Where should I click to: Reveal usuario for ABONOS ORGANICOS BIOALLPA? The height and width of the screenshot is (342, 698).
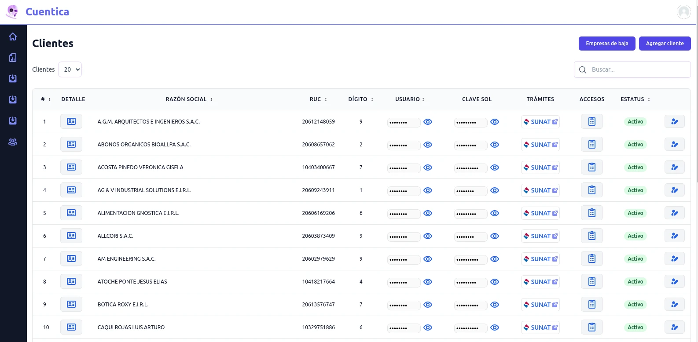click(x=428, y=145)
